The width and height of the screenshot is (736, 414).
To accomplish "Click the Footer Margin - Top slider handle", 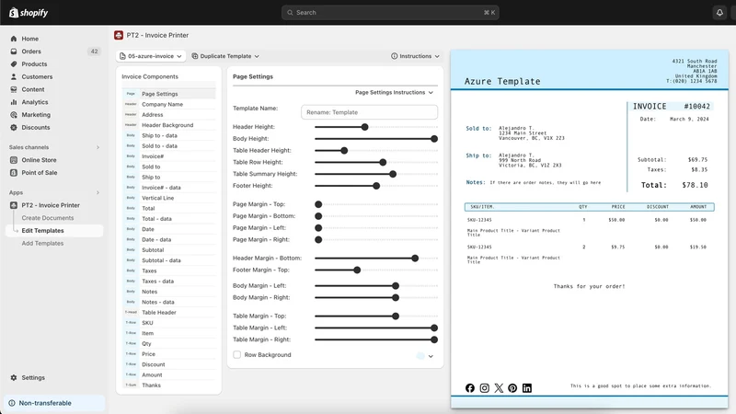I will click(357, 270).
